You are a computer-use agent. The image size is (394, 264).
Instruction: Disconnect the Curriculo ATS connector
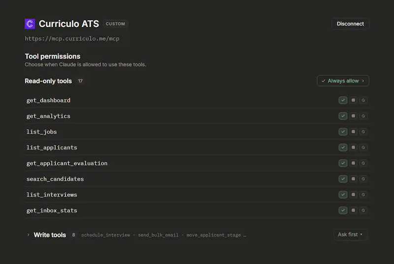click(x=350, y=24)
